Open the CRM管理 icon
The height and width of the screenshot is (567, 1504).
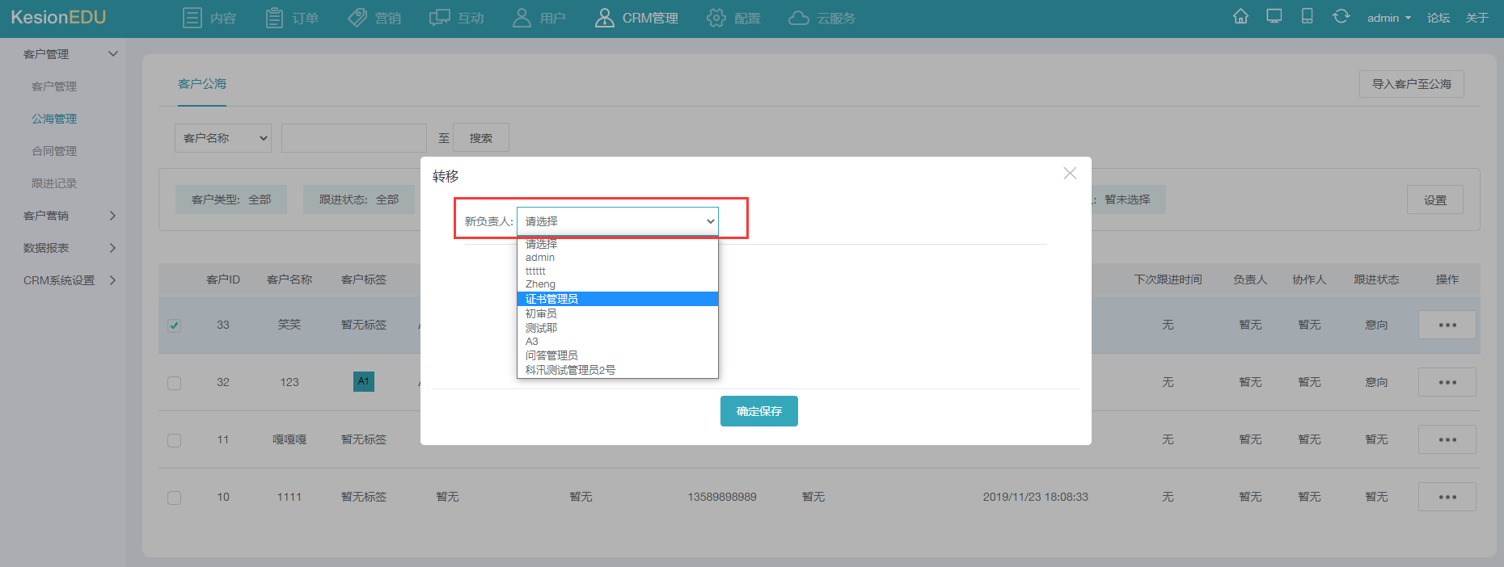coord(604,18)
